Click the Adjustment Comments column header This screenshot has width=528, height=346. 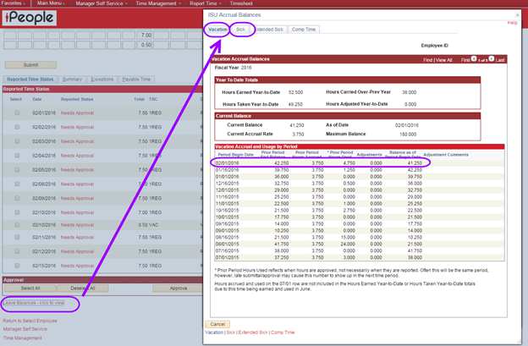446,155
